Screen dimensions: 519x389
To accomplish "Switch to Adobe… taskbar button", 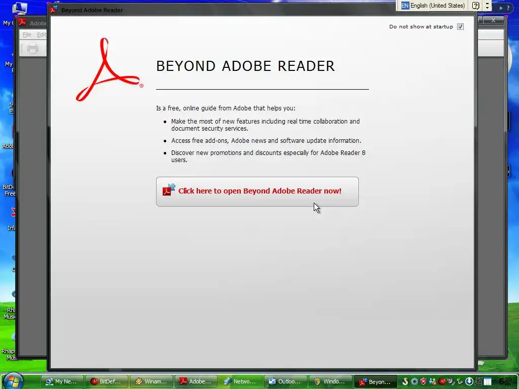I will [x=196, y=381].
